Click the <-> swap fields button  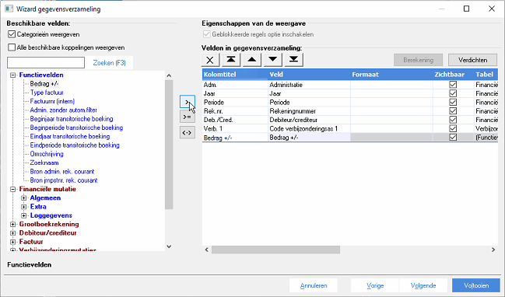click(187, 132)
